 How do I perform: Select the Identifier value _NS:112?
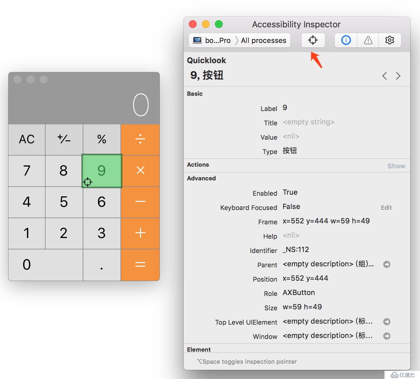coord(296,250)
